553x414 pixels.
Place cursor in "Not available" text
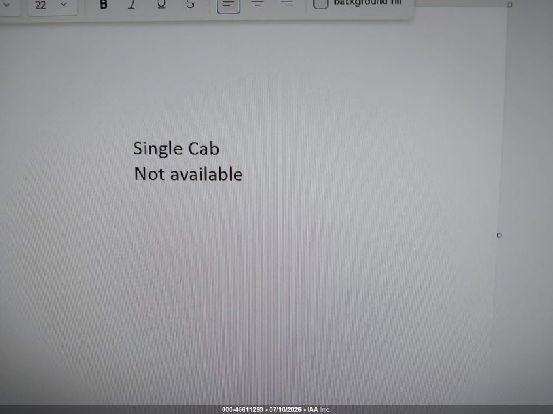(x=188, y=174)
